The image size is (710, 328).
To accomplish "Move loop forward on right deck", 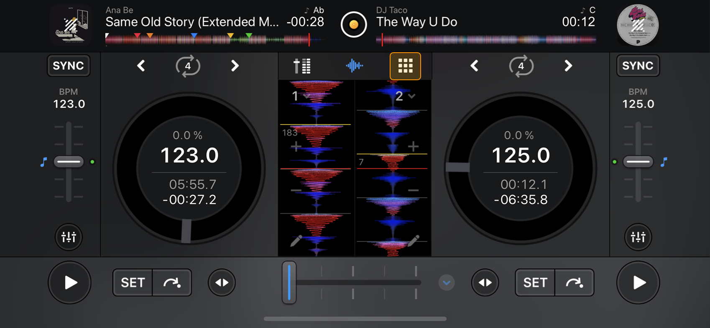I will (x=568, y=66).
